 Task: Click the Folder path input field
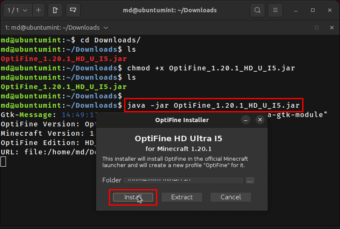click(x=184, y=180)
